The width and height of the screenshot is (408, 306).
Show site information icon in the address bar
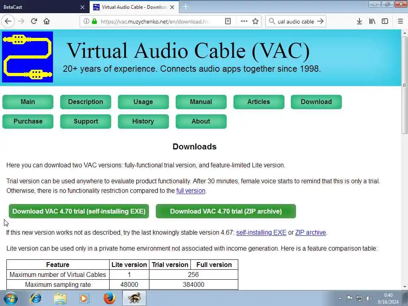tap(86, 22)
